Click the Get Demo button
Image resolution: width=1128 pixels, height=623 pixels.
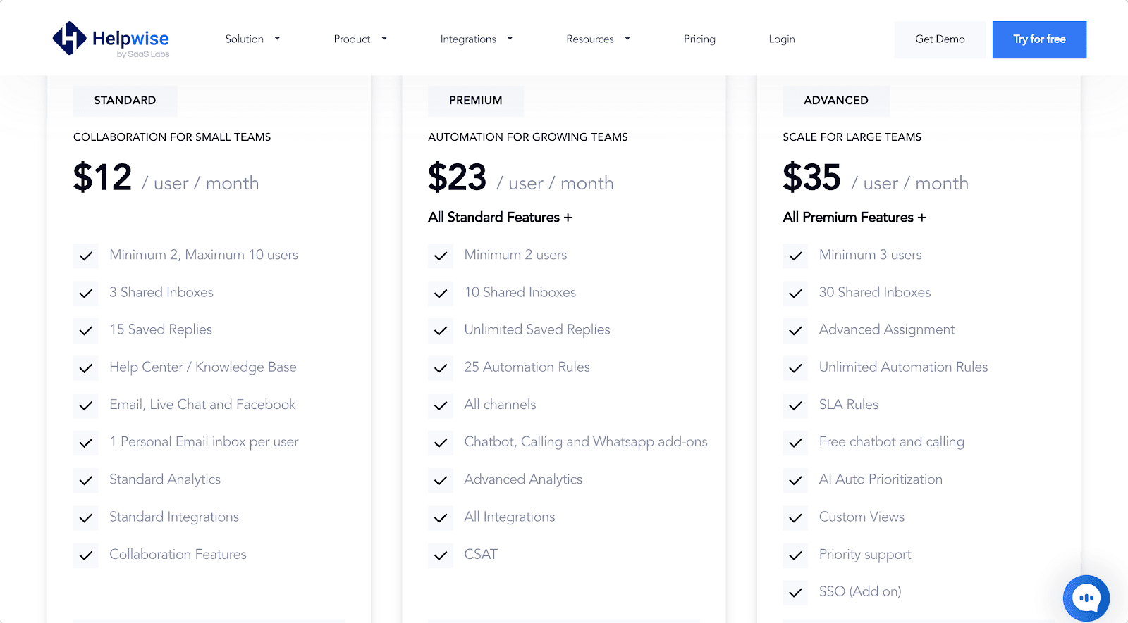940,39
